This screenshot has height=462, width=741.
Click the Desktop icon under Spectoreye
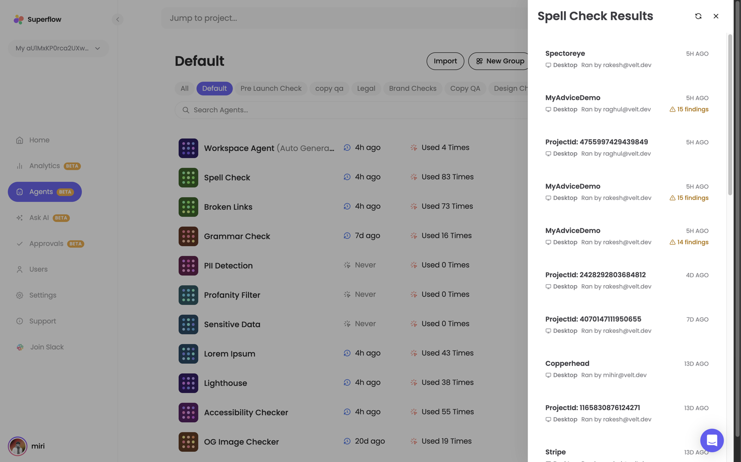[x=548, y=65]
